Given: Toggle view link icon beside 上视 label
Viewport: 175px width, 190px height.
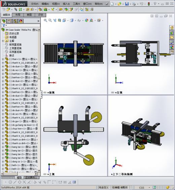Looking at the screenshot, I should pos(45,174).
